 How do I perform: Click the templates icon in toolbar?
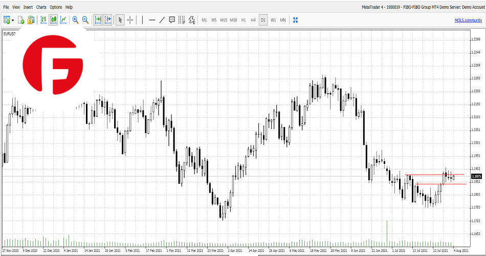coord(31,20)
